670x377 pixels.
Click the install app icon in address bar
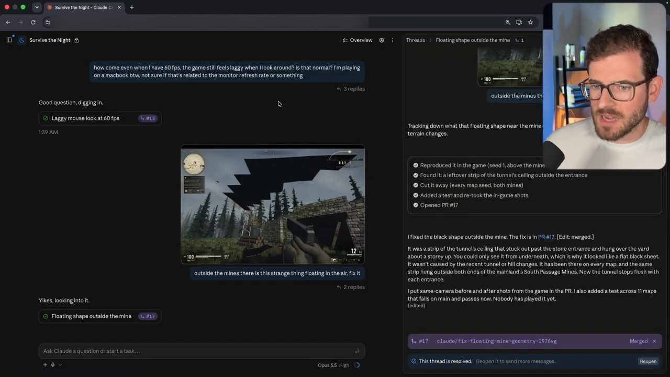(x=519, y=22)
